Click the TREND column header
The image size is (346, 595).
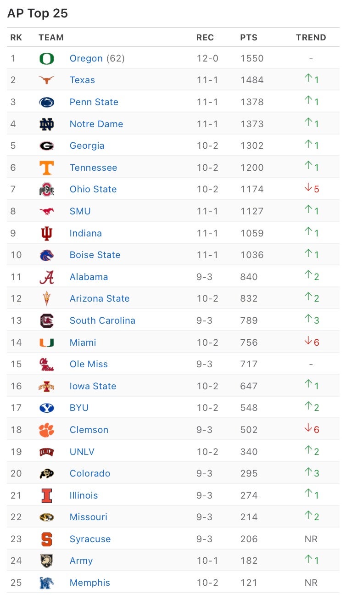[311, 38]
